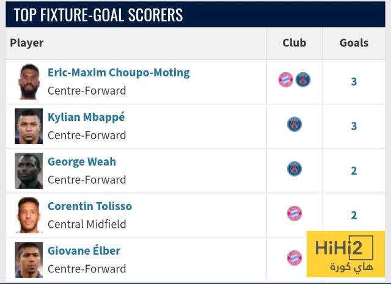391x284 pixels.
Task: Open Kylian Mbappé profile link
Action: [86, 117]
